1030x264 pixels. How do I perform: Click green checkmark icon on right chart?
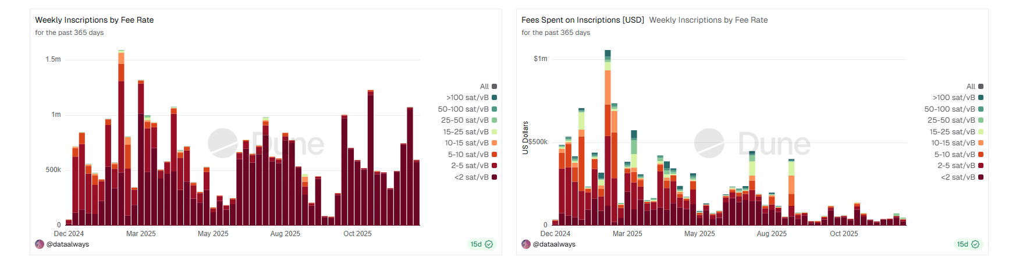click(975, 244)
